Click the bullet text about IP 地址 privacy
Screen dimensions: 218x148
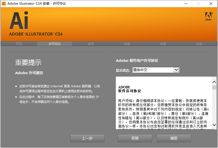[x=59, y=99]
